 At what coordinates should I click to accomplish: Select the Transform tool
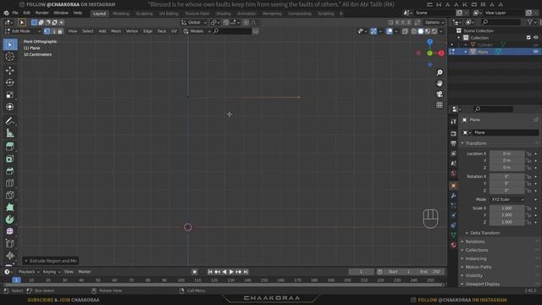point(9,107)
